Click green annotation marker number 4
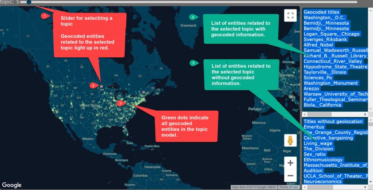Screen dimensions: 373x190 pos(193,17)
